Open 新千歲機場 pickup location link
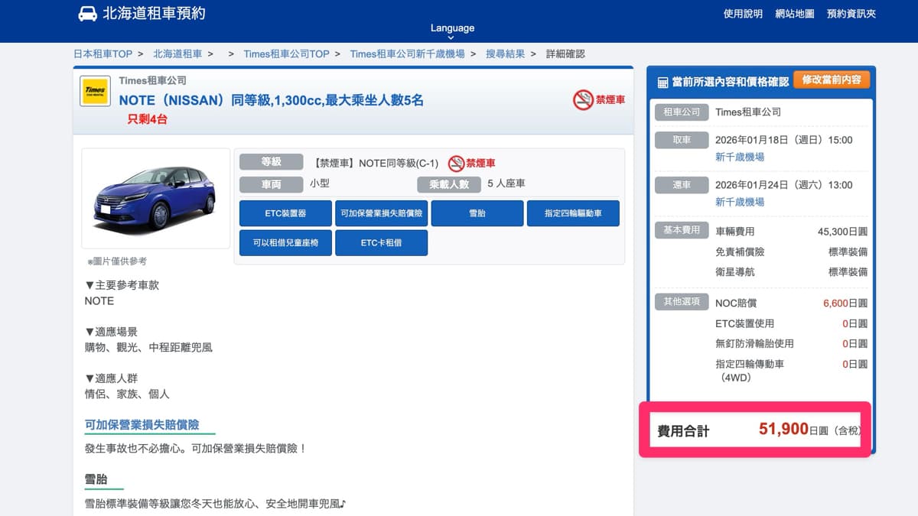This screenshot has height=516, width=918. tap(740, 157)
